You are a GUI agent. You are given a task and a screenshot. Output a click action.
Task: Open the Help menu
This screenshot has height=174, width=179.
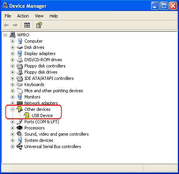click(x=54, y=16)
